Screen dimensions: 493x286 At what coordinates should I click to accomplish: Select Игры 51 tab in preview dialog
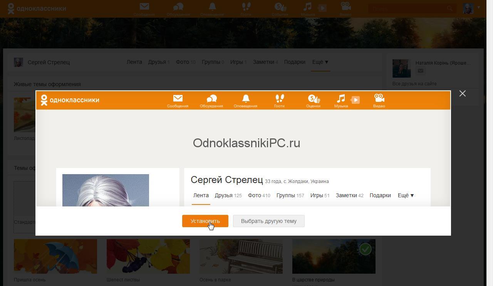click(x=320, y=195)
